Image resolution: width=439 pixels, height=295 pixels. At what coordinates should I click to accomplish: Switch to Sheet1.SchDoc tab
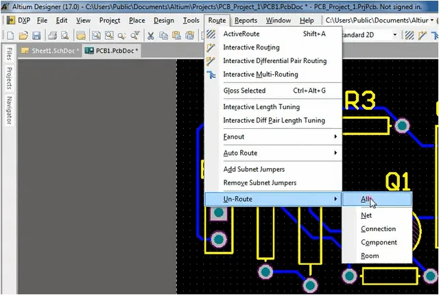coord(50,51)
